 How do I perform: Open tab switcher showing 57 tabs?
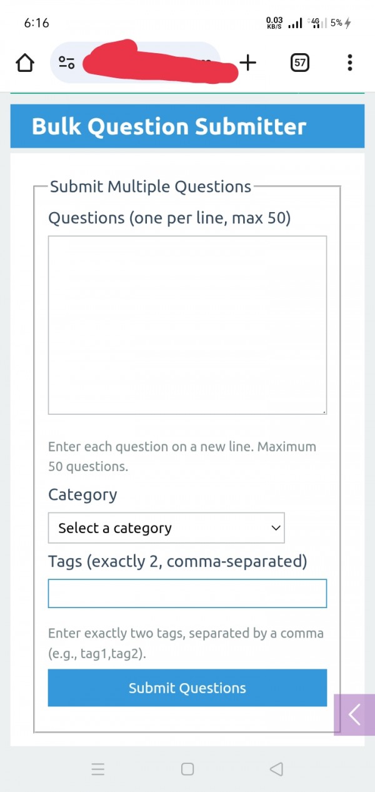(x=300, y=63)
